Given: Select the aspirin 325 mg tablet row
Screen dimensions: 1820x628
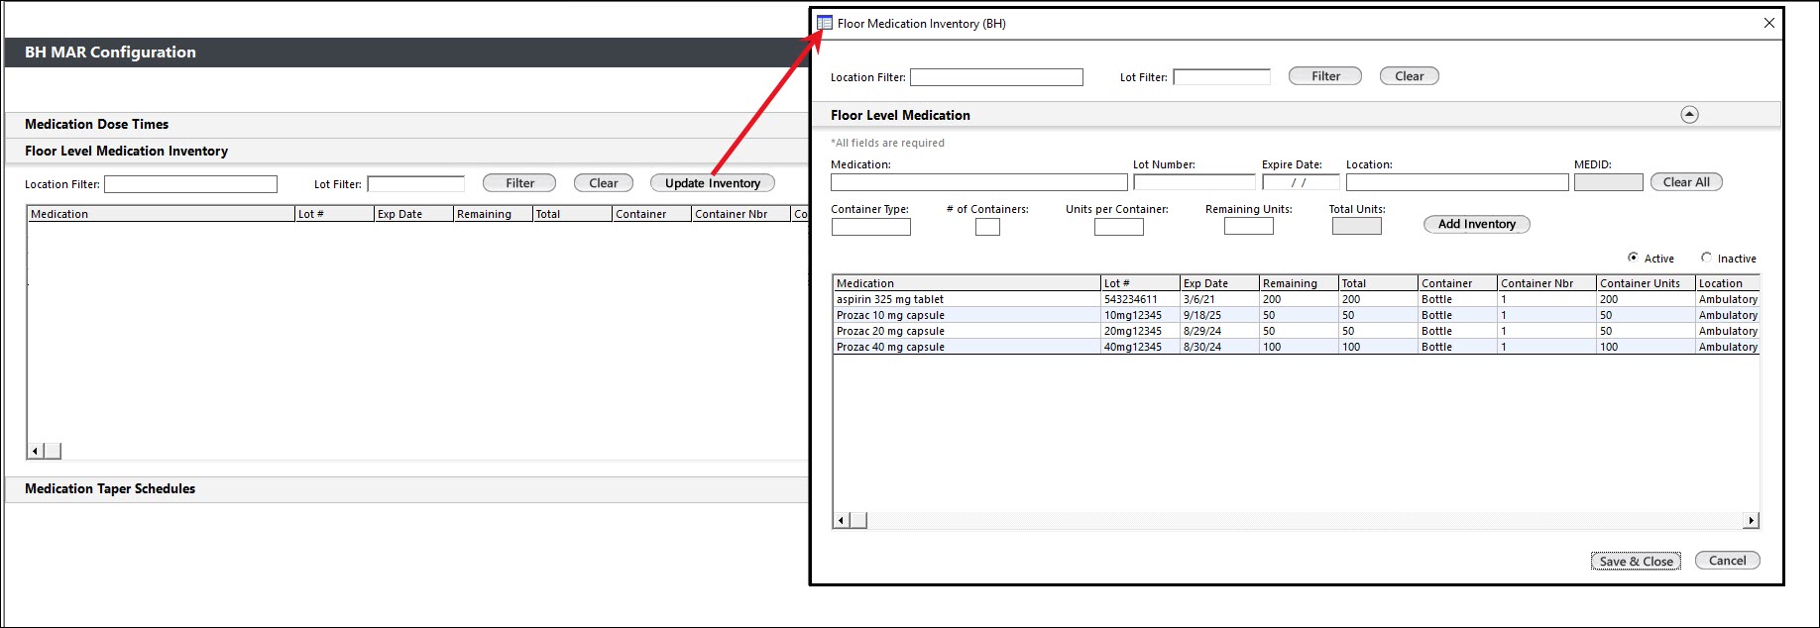Looking at the screenshot, I should point(890,299).
